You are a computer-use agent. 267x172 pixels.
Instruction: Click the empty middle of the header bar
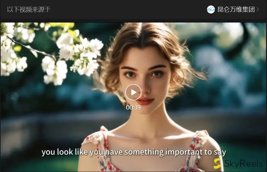coord(129,9)
